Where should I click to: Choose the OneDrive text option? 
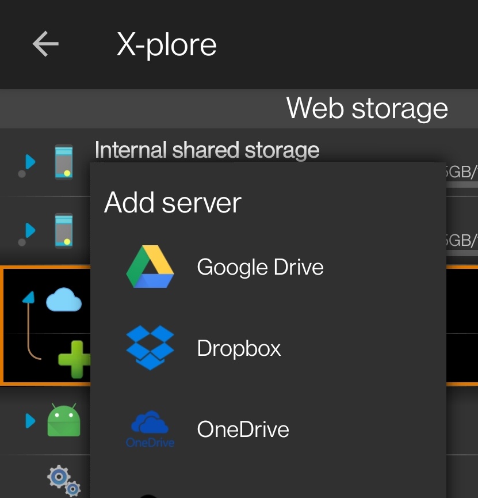243,429
